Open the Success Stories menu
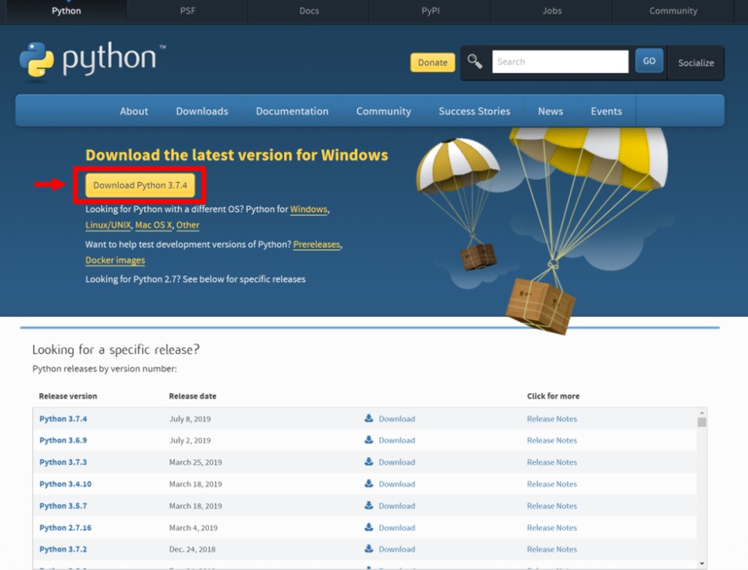 [x=474, y=111]
